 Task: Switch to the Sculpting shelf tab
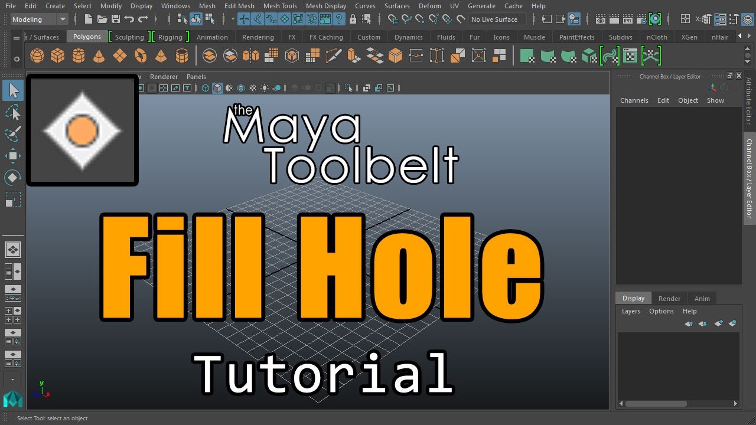tap(129, 37)
